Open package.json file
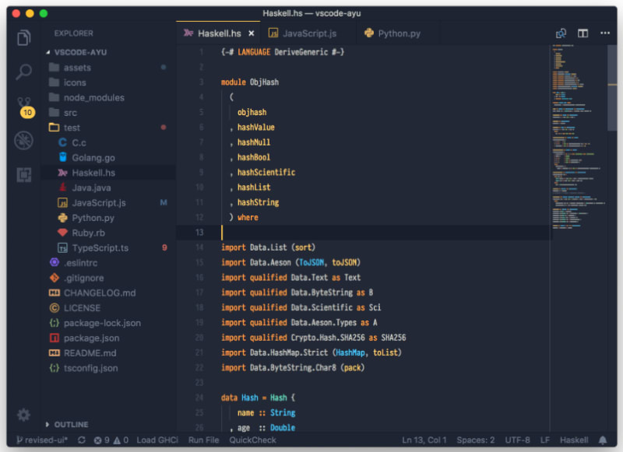 [108, 338]
